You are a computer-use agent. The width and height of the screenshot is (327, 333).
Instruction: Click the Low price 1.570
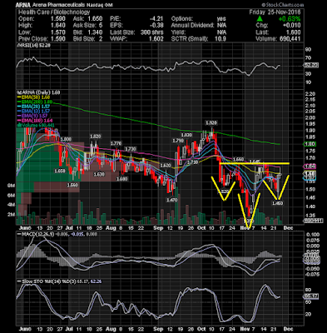(58, 32)
